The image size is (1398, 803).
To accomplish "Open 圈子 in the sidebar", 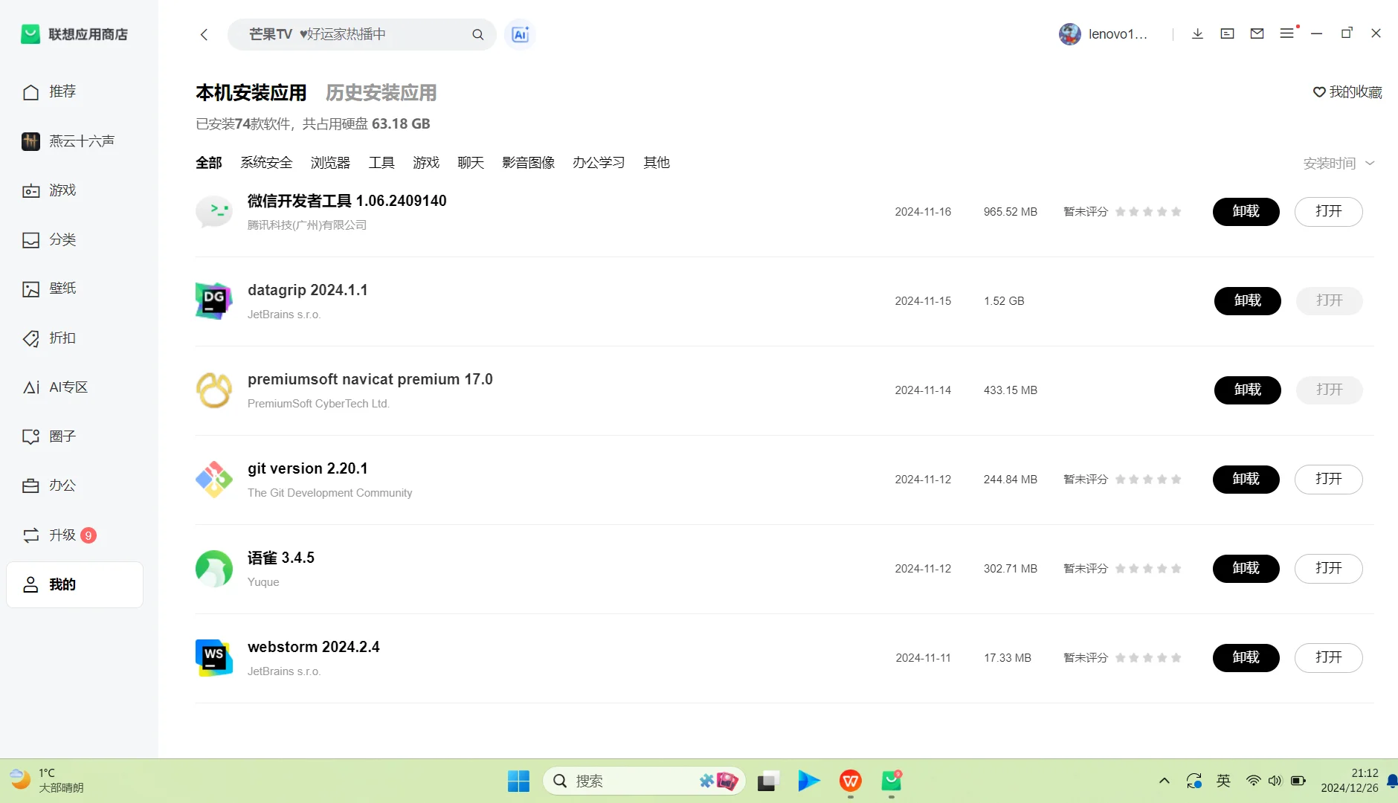I will click(74, 436).
